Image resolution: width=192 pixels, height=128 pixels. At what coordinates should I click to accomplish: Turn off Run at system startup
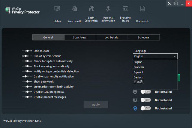(27, 56)
